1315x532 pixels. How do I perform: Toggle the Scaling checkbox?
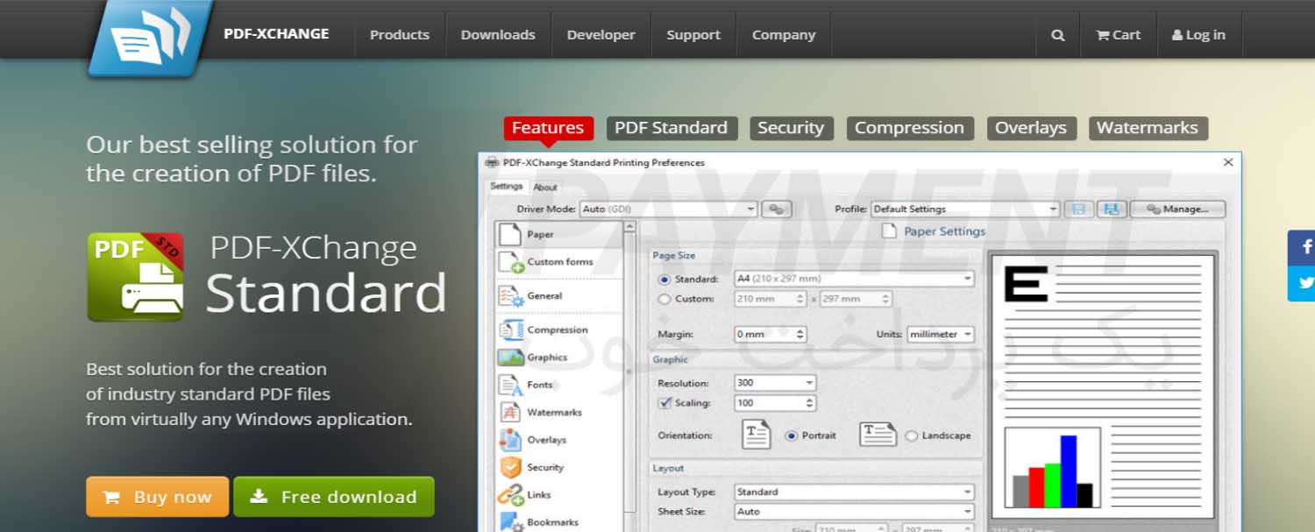[664, 403]
